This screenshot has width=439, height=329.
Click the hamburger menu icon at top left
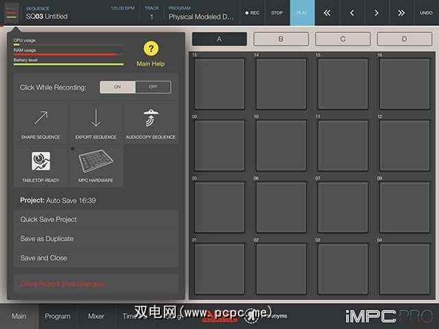point(13,12)
